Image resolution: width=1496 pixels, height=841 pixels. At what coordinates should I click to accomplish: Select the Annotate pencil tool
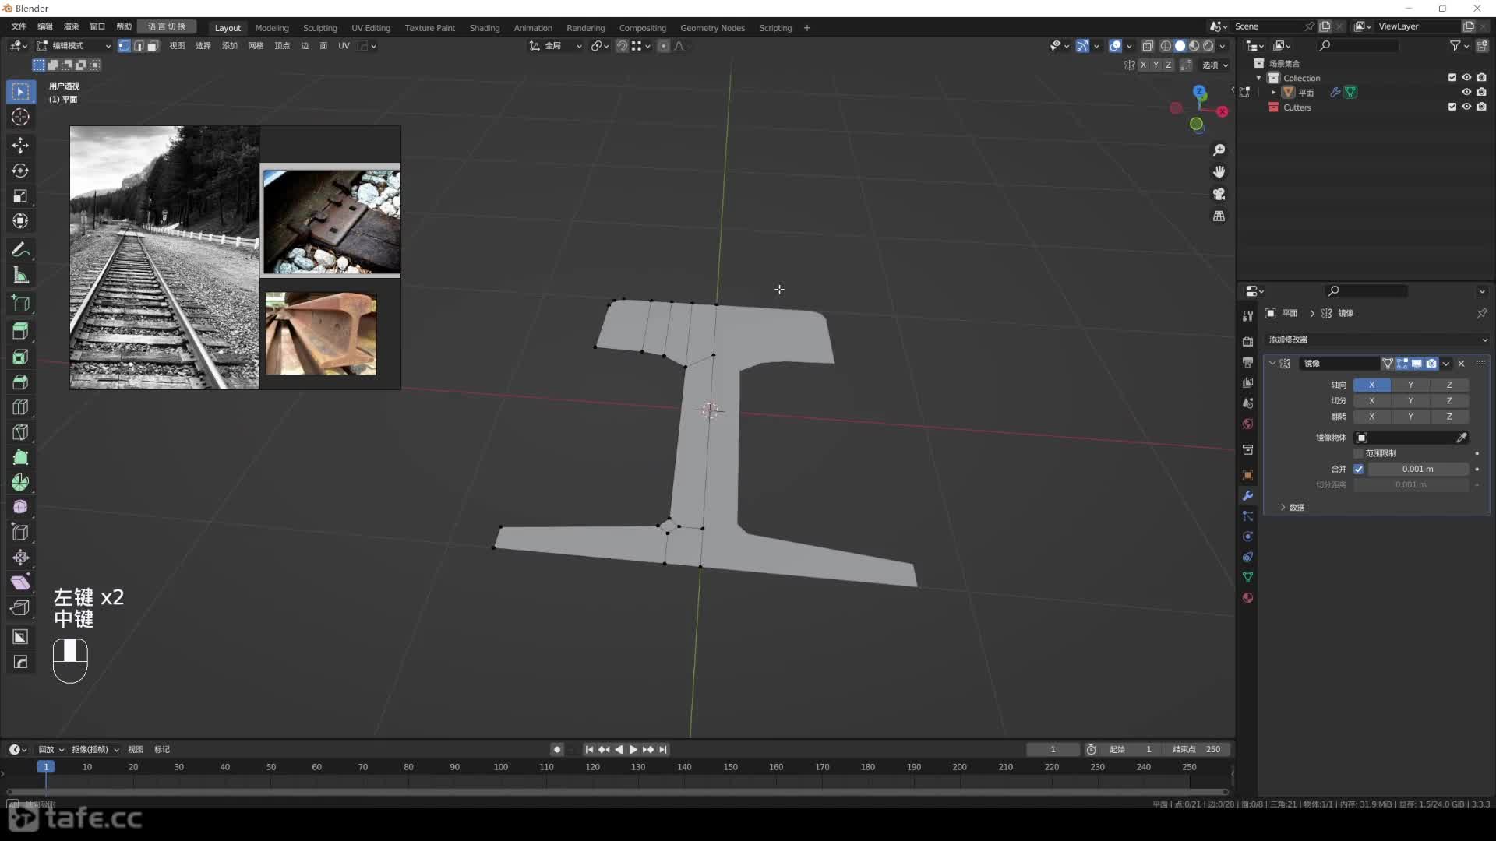[20, 250]
